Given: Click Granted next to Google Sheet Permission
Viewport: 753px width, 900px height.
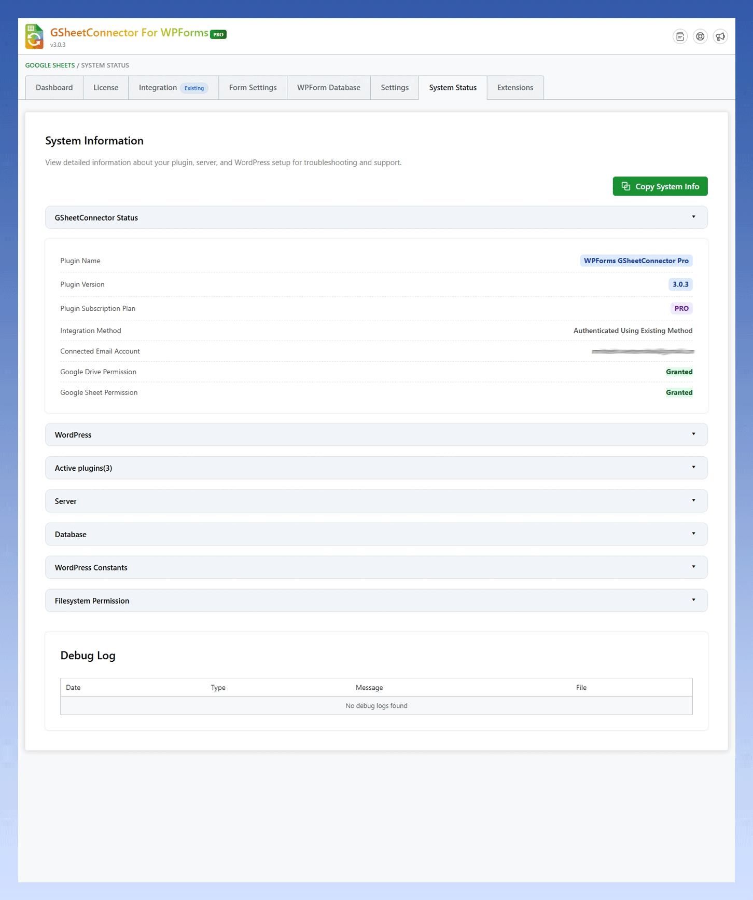Looking at the screenshot, I should (x=679, y=392).
